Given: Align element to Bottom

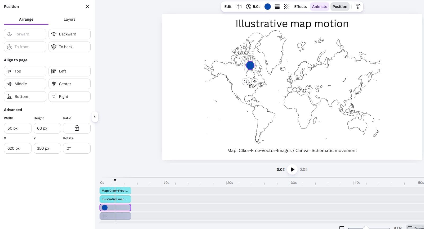Looking at the screenshot, I should [x=25, y=97].
